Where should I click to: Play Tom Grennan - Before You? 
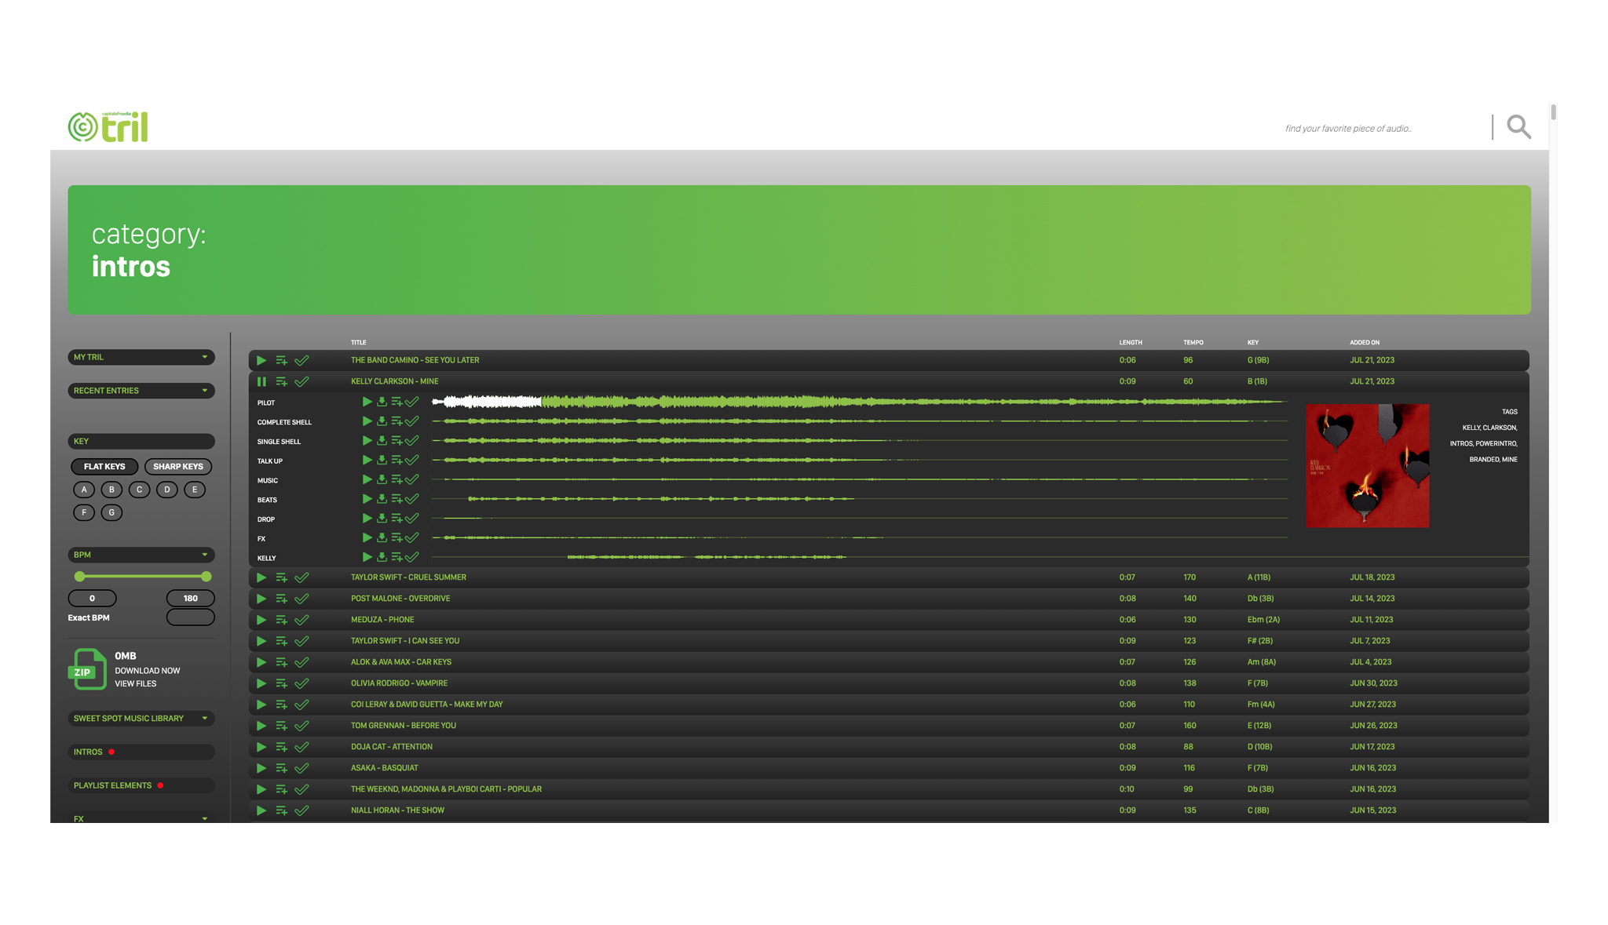click(261, 726)
